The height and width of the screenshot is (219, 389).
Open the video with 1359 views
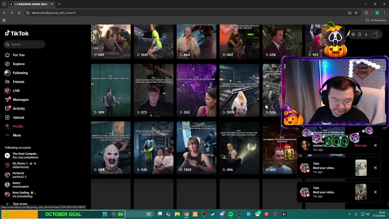(x=196, y=148)
